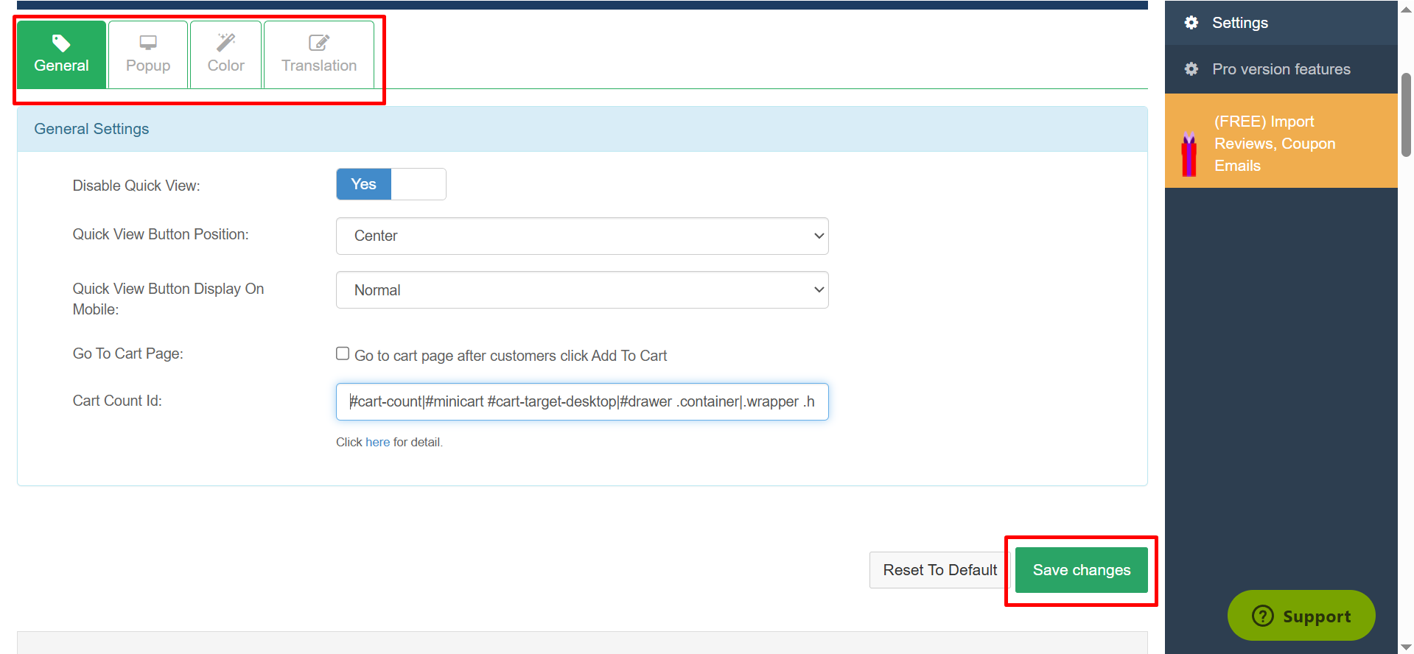1414x654 pixels.
Task: Click the 'Go To Cart Page:' label
Action: pyautogui.click(x=128, y=354)
